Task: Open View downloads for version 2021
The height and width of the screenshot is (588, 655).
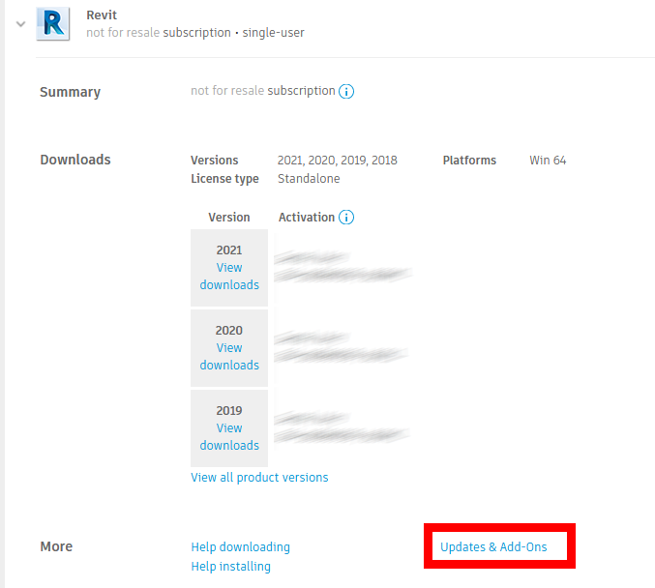Action: 229,276
